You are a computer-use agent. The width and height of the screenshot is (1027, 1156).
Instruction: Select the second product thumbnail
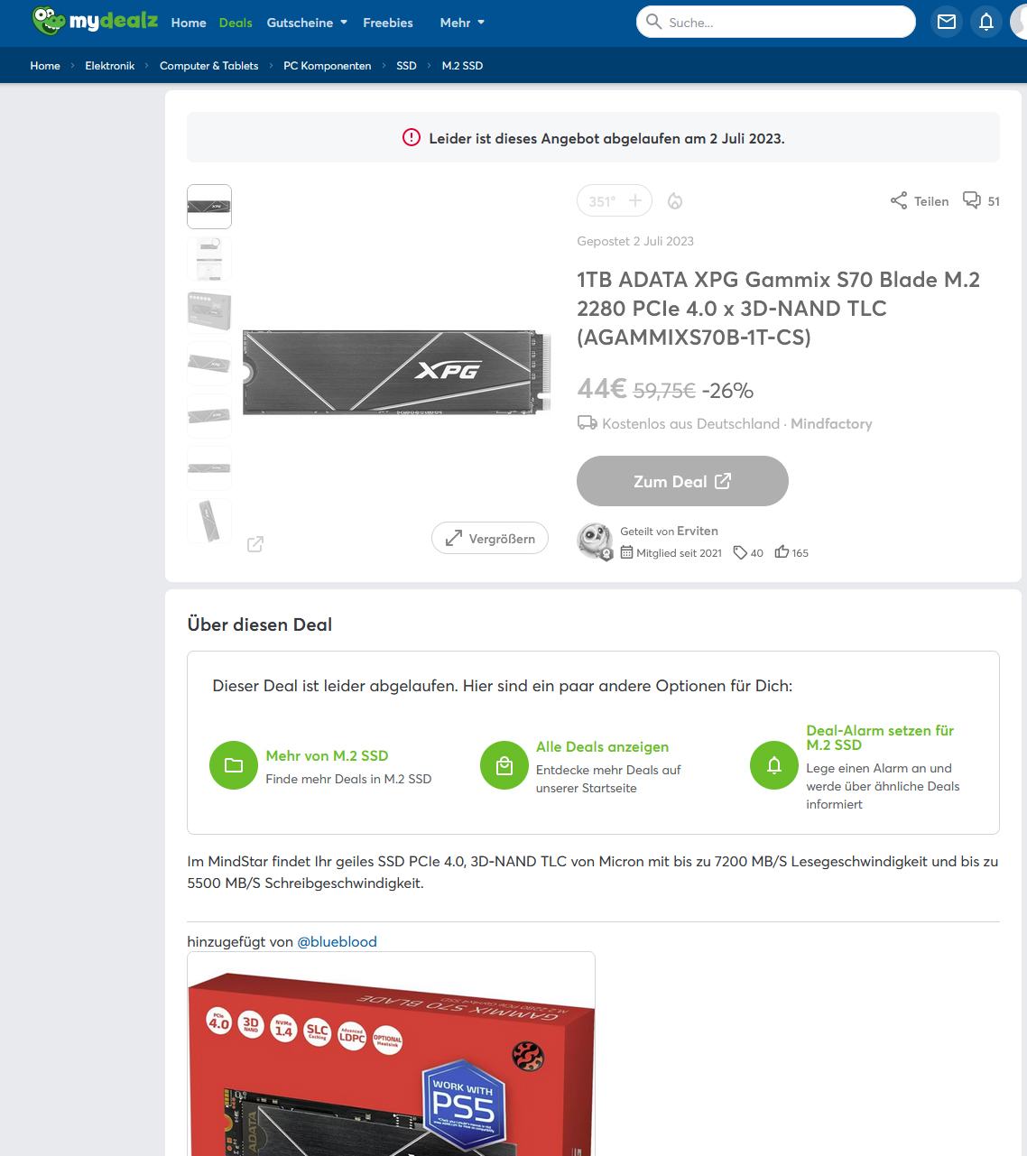209,258
